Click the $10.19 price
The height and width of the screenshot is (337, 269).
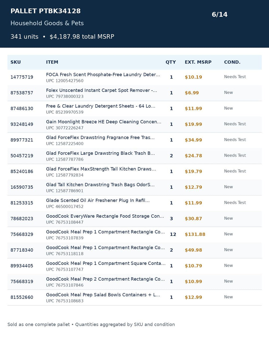click(193, 77)
